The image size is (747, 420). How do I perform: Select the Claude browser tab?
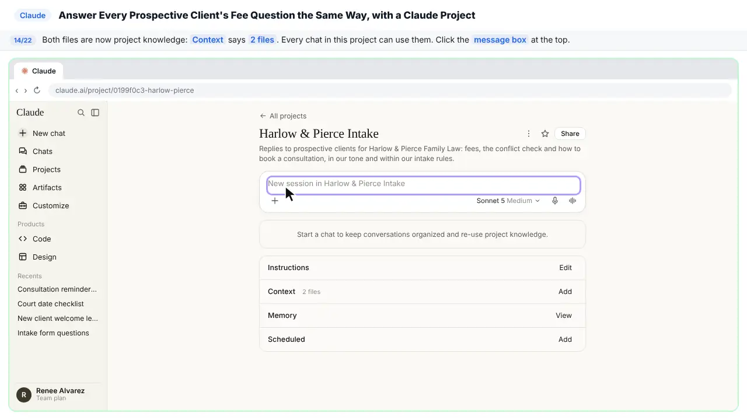tap(39, 71)
